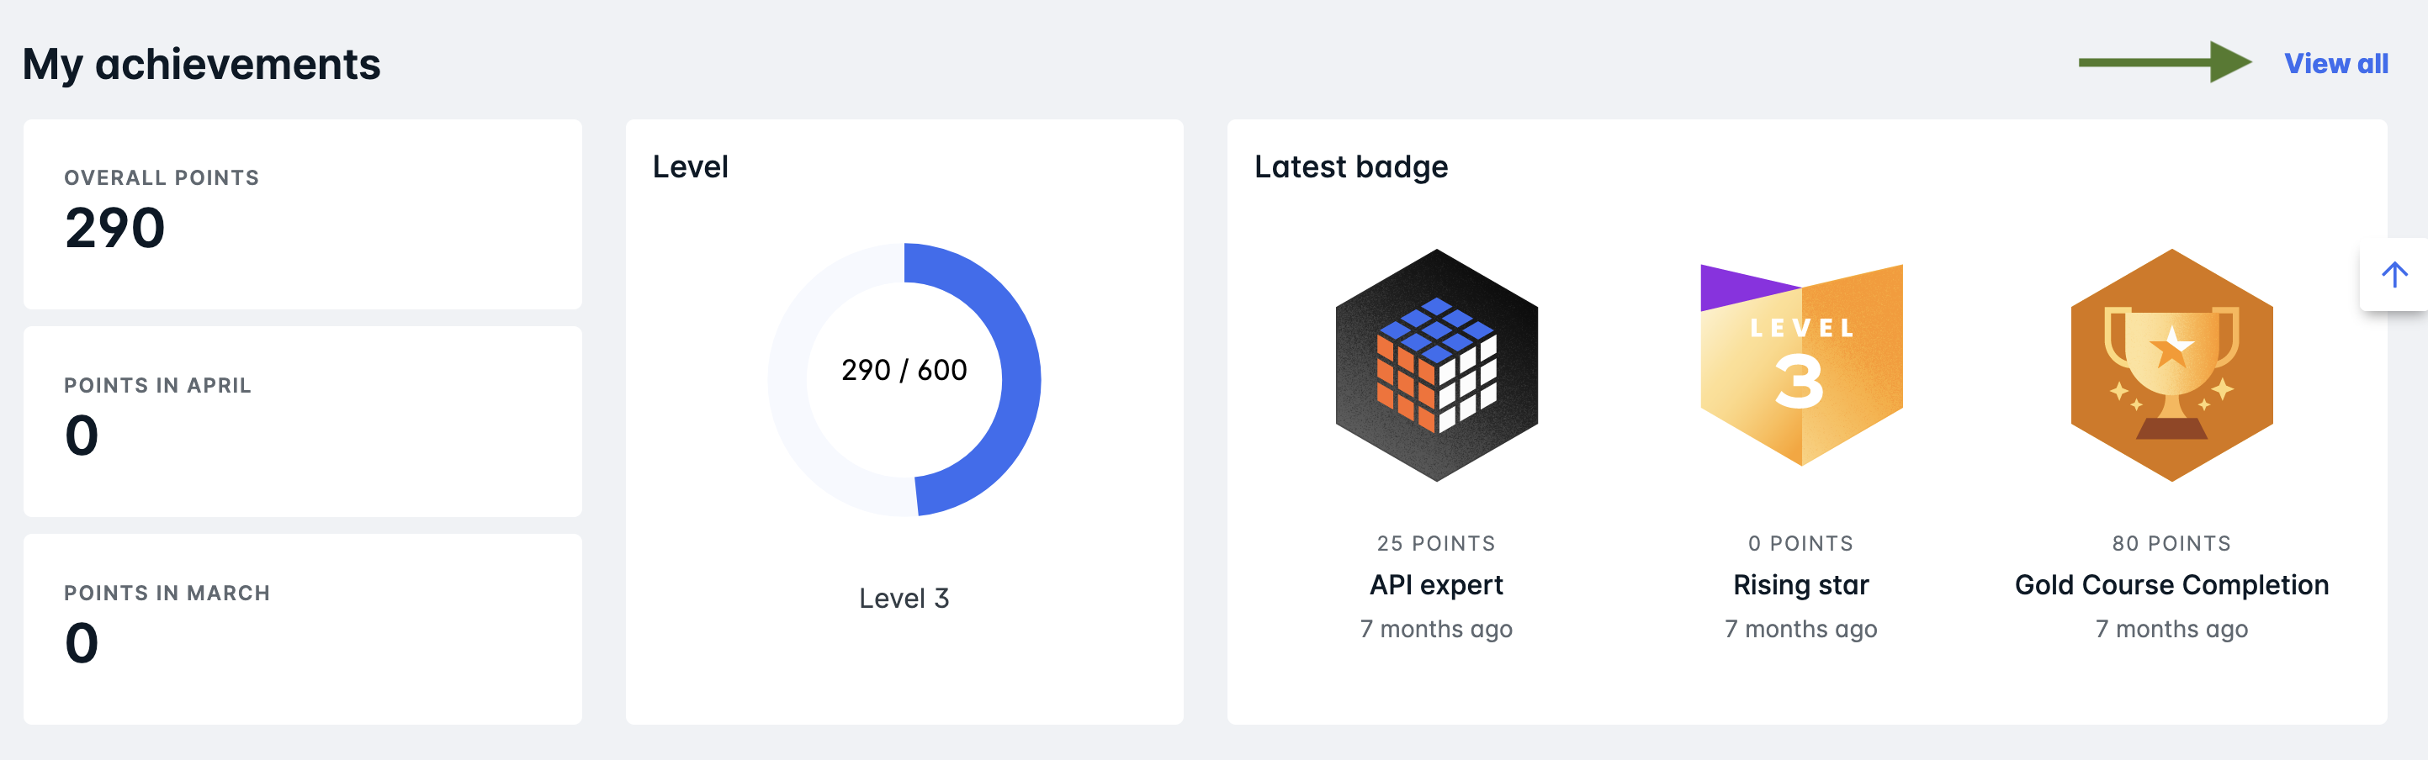Click the Gold Course Completion badge name
Screen dimensions: 2428x760
2171,584
